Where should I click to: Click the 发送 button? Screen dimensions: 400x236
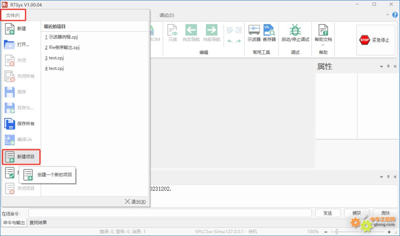click(x=328, y=213)
